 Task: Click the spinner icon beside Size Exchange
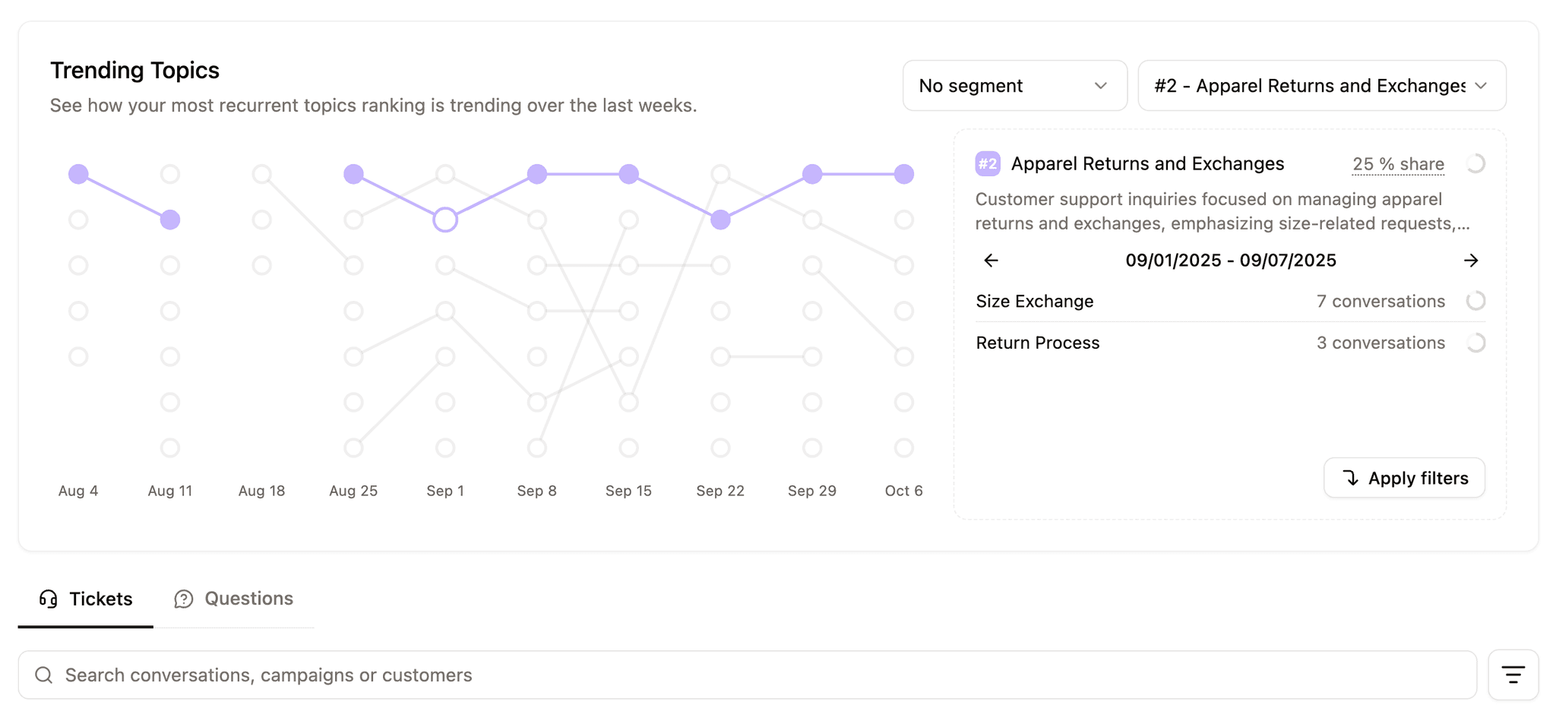[1476, 301]
